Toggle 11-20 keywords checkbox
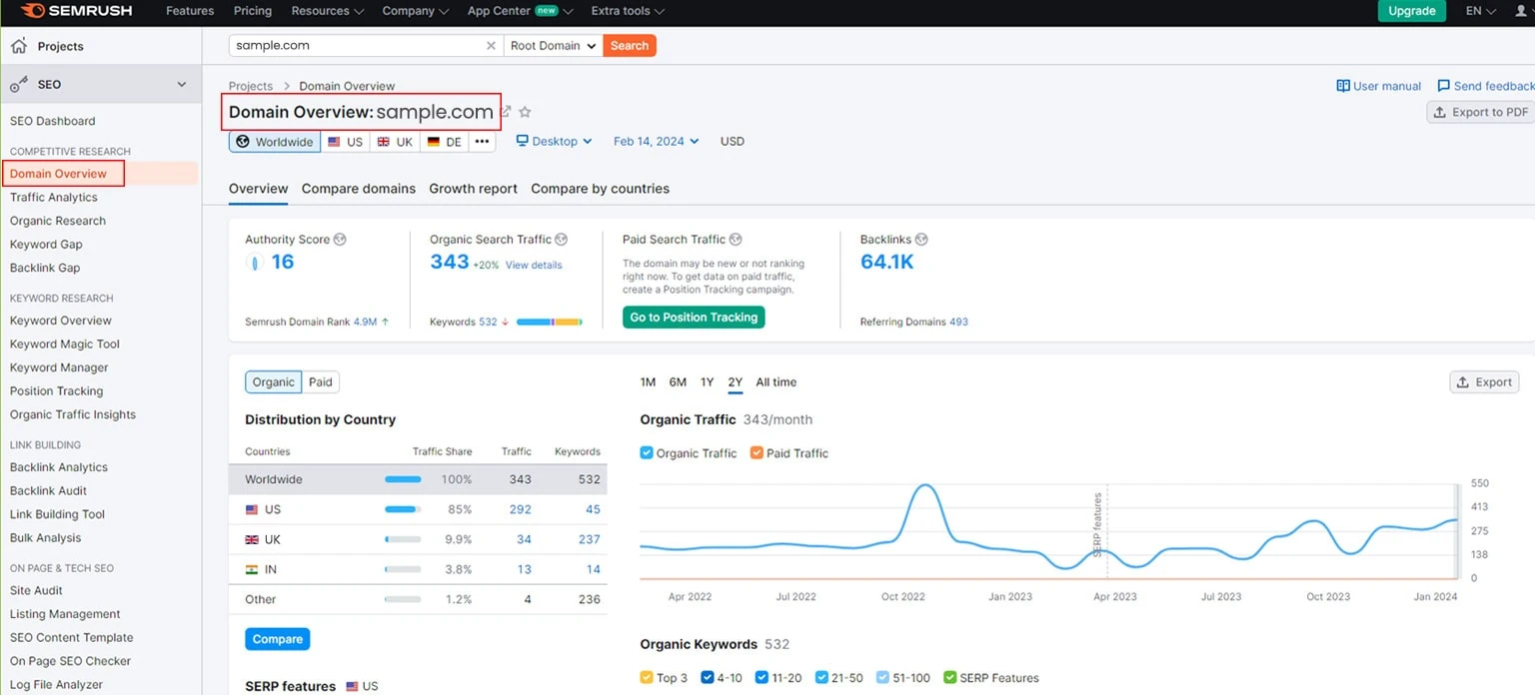1535x695 pixels. coord(762,678)
